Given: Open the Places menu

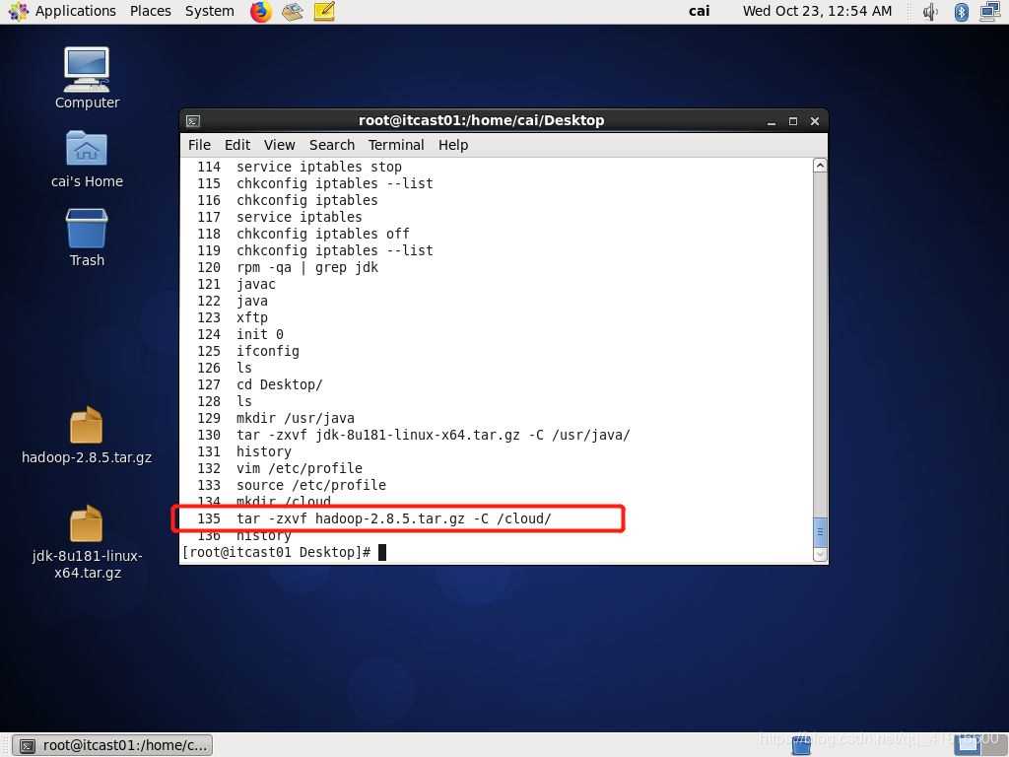Looking at the screenshot, I should 150,11.
